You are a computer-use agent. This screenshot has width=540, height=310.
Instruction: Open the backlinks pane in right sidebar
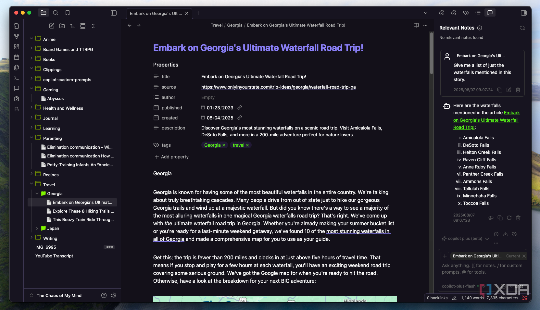(x=442, y=13)
